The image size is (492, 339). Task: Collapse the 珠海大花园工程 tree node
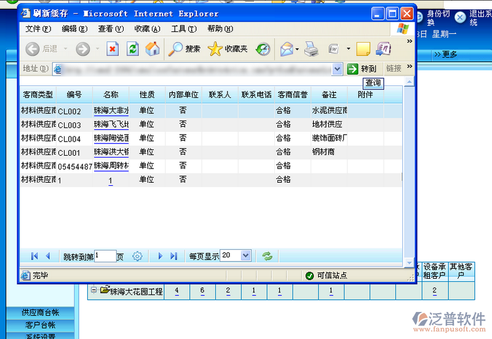pyautogui.click(x=94, y=290)
